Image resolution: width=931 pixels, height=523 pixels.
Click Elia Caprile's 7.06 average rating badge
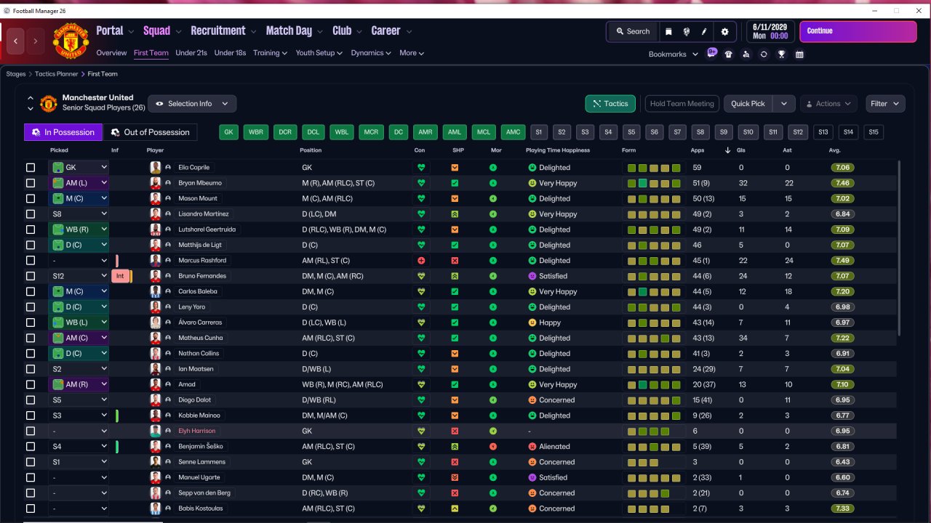pyautogui.click(x=844, y=168)
